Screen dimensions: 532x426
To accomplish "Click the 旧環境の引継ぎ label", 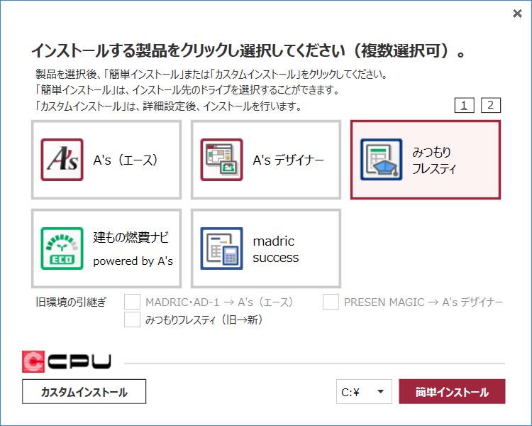I will click(71, 302).
